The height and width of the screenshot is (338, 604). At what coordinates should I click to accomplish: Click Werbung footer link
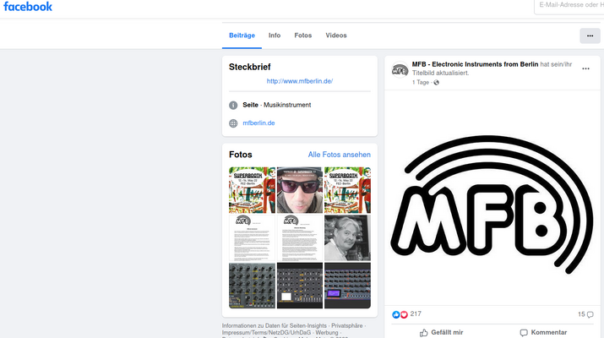pyautogui.click(x=327, y=333)
